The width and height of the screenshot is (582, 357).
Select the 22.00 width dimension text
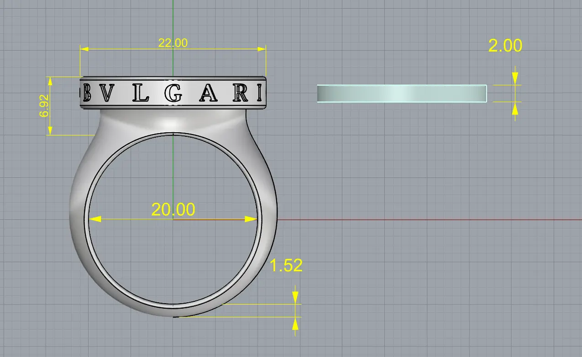[173, 43]
